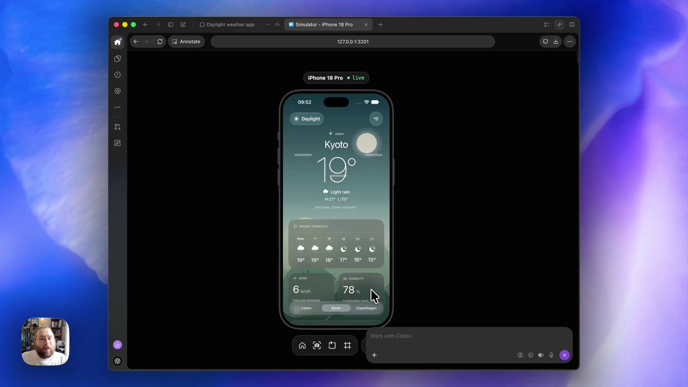Click the task list icon at the title bar right
688x387 pixels.
pyautogui.click(x=546, y=25)
